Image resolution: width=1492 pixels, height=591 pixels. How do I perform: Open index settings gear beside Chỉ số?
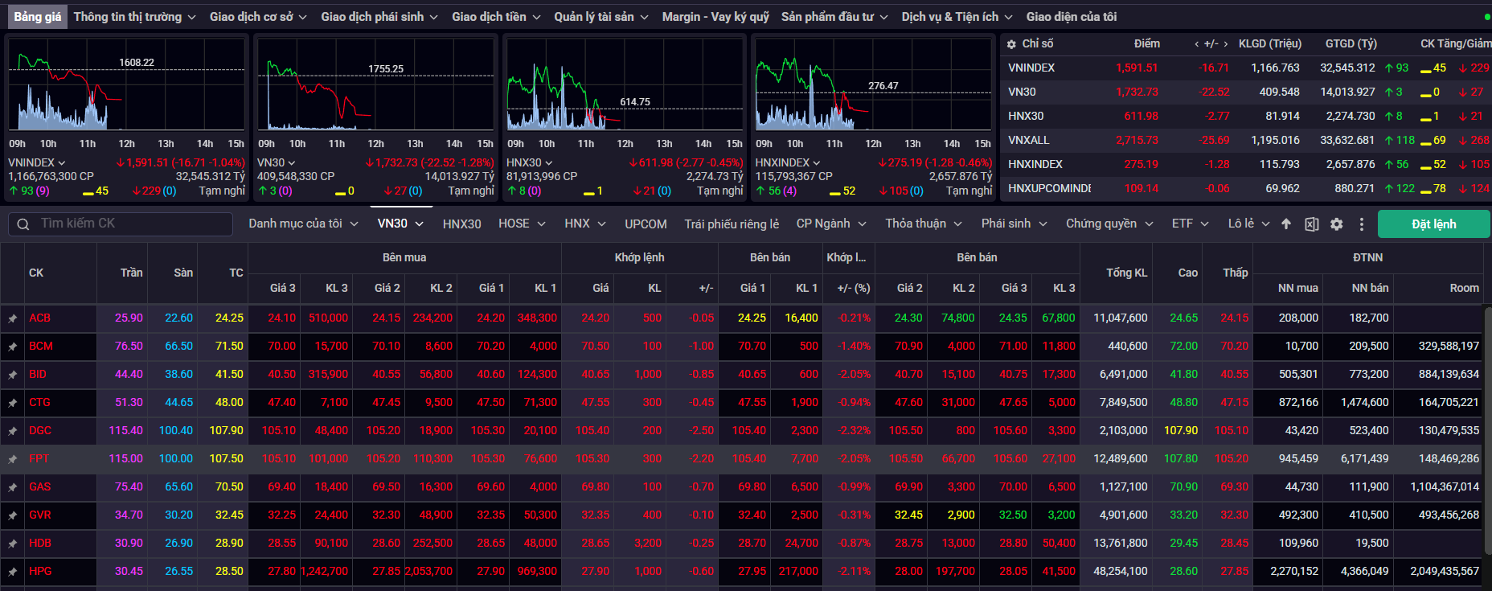coord(1011,44)
